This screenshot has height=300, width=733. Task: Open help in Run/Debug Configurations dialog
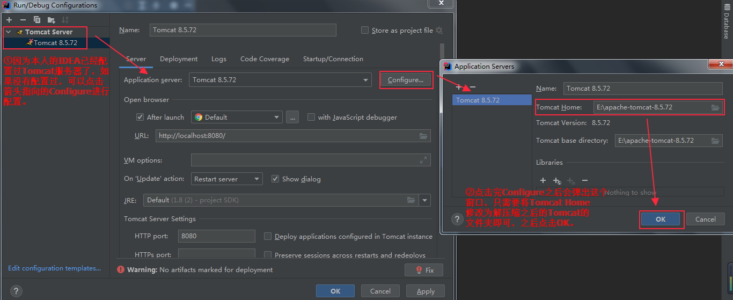(16, 291)
